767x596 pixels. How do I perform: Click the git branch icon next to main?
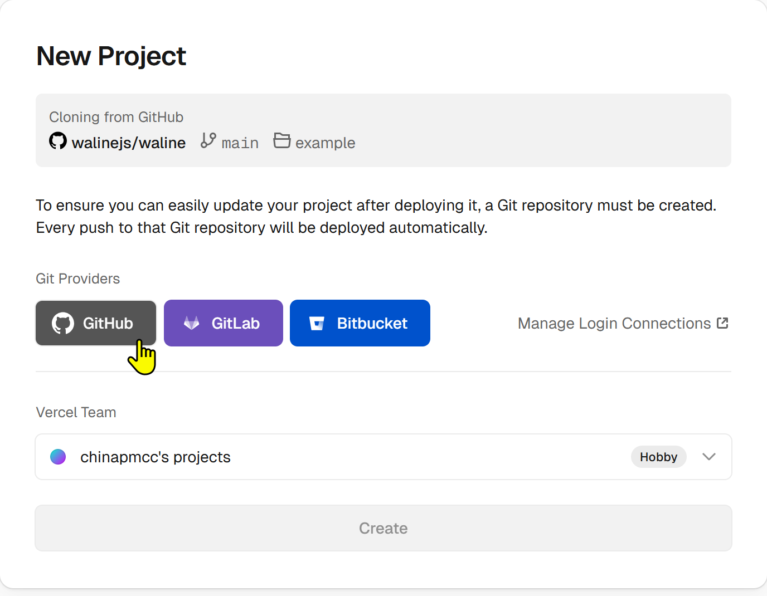pos(208,140)
